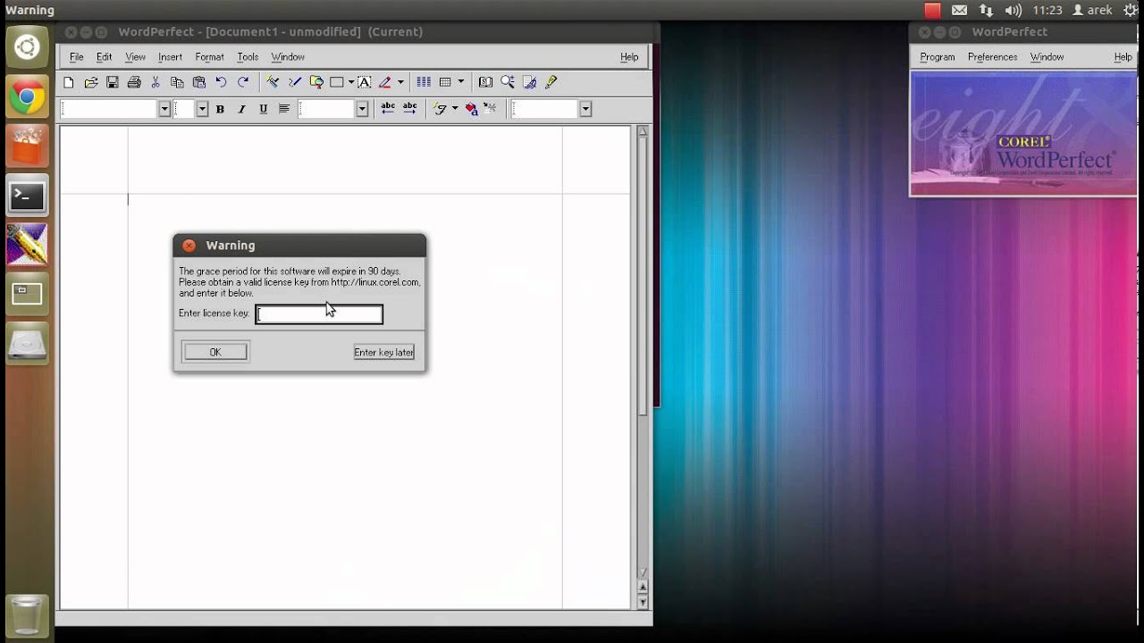This screenshot has height=643, width=1144.
Task: Open the Insert menu
Action: click(170, 57)
